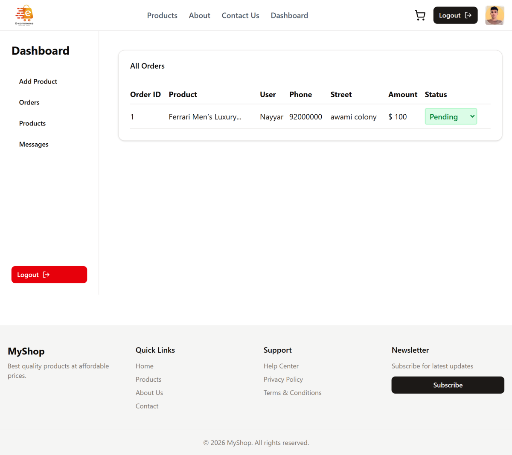
Task: Click the E-commerce logo in header
Action: point(24,15)
